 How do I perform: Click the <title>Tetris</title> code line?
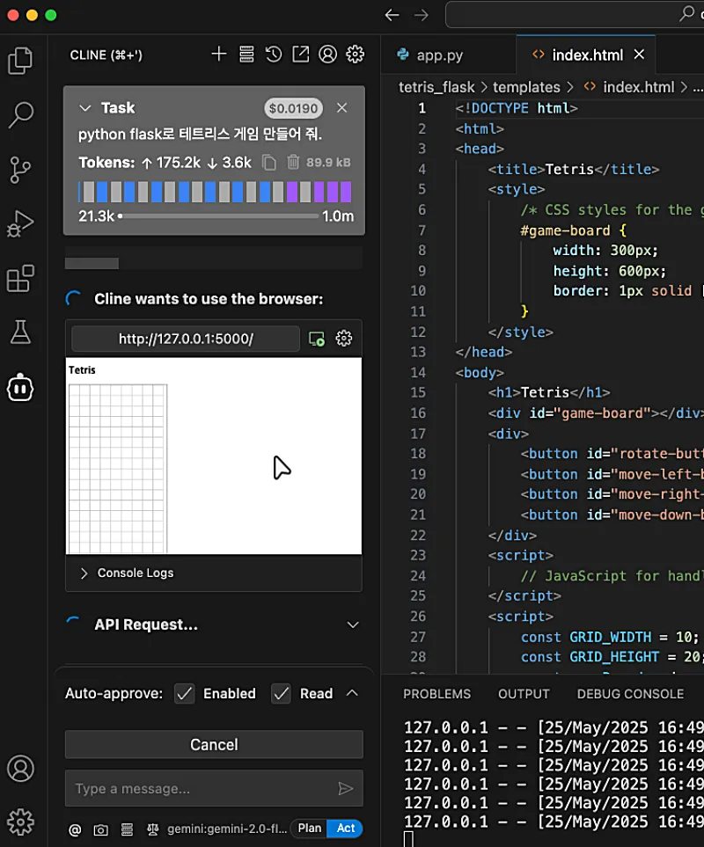(573, 169)
